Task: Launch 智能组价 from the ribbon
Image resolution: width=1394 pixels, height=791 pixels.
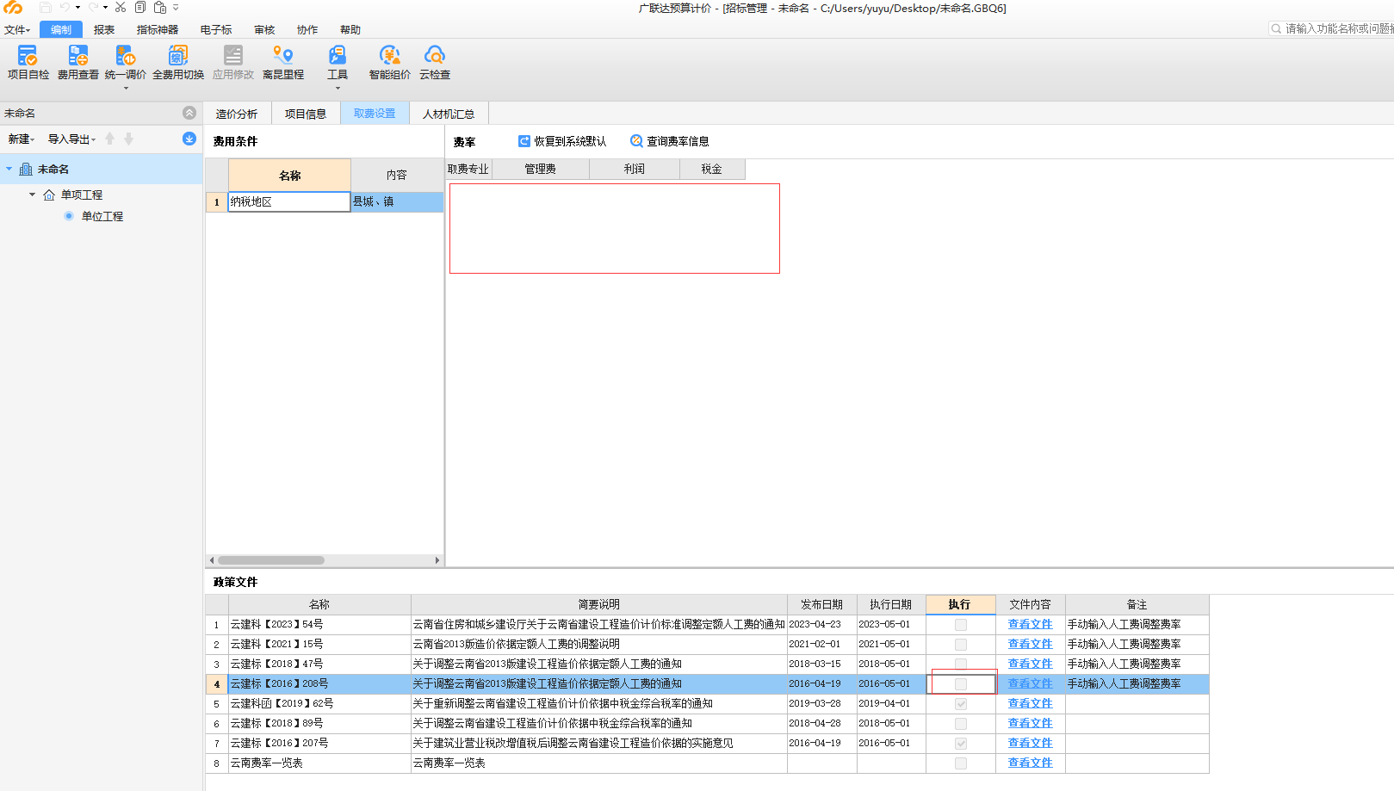Action: [390, 63]
